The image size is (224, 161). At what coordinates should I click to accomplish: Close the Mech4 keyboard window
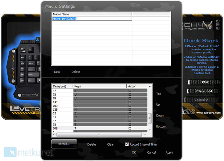click(x=218, y=28)
